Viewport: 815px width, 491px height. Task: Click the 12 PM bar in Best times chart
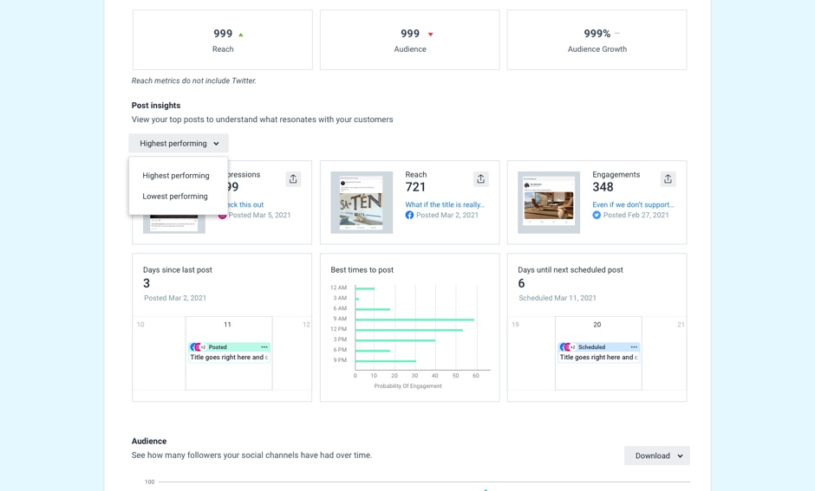(409, 330)
